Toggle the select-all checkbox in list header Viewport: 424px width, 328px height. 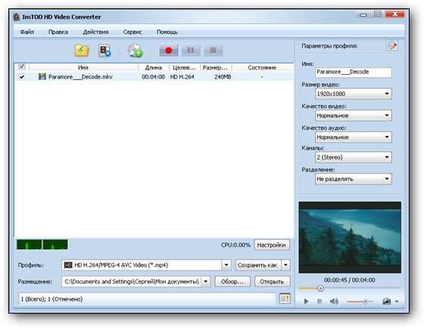[22, 67]
